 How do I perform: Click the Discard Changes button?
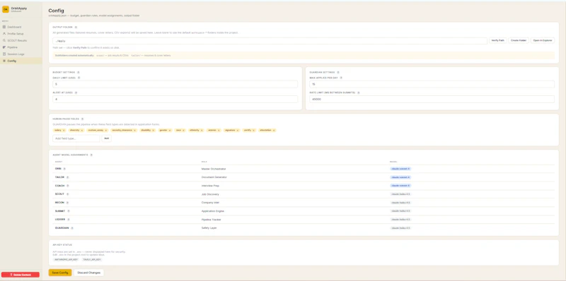(x=89, y=273)
